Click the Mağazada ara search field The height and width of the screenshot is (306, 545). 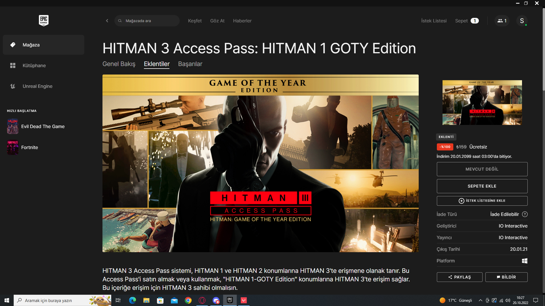[150, 21]
